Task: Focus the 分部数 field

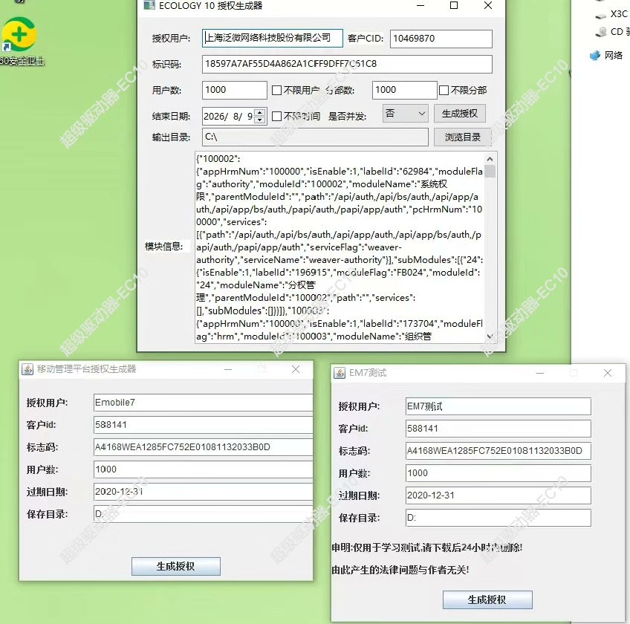Action: click(x=405, y=90)
